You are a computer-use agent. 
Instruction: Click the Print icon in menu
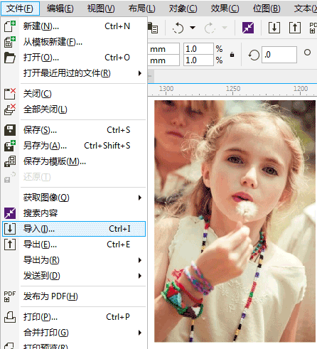(10, 317)
